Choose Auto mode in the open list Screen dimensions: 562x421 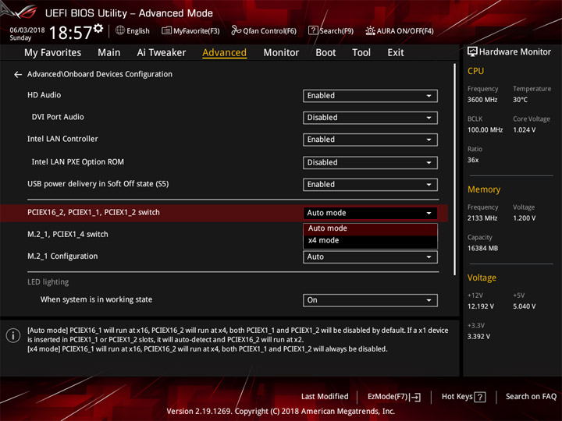(x=370, y=228)
